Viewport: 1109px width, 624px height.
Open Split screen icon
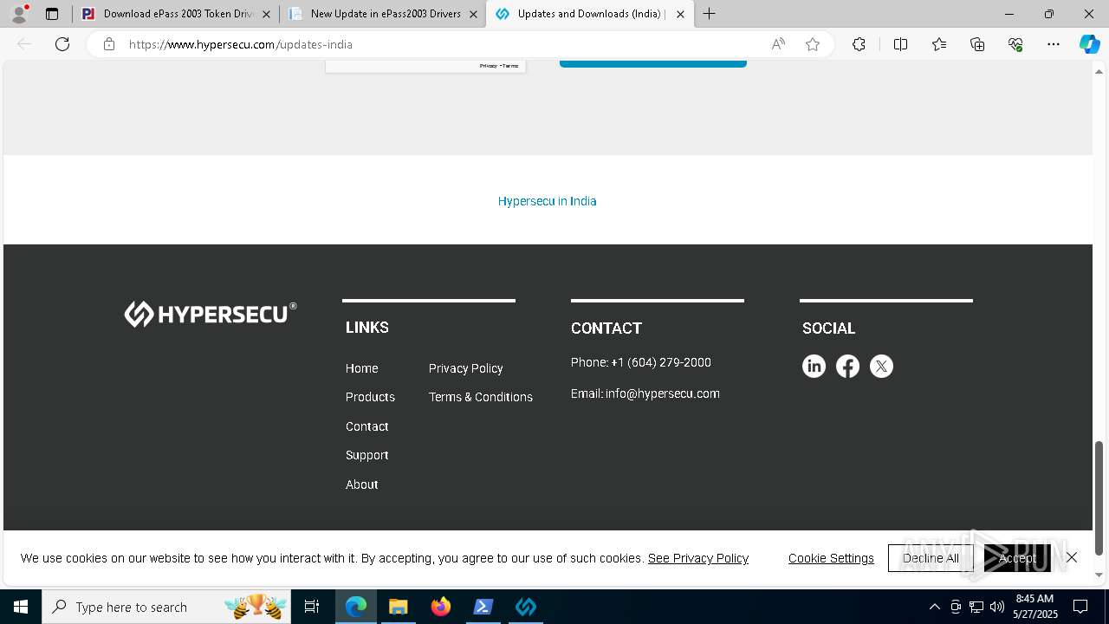[900, 44]
